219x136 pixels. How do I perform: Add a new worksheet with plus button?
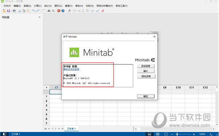coord(63,129)
